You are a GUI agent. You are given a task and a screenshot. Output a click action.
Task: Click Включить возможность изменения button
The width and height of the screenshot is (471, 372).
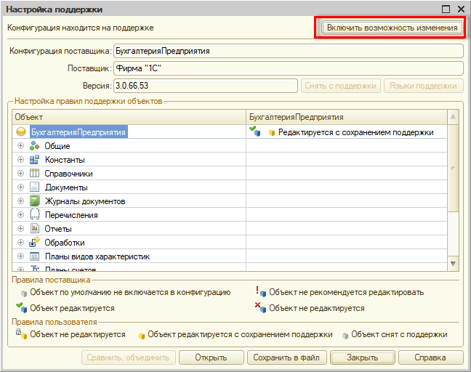[392, 28]
